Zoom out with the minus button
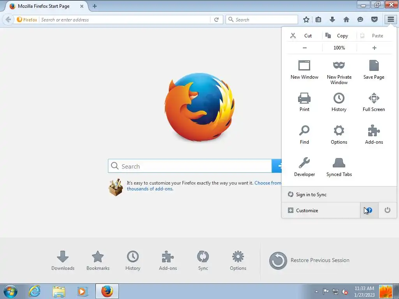Image resolution: width=399 pixels, height=299 pixels. 304,48
